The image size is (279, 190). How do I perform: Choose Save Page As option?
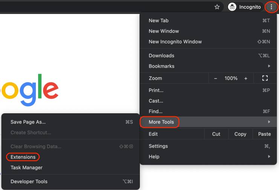tap(28, 122)
